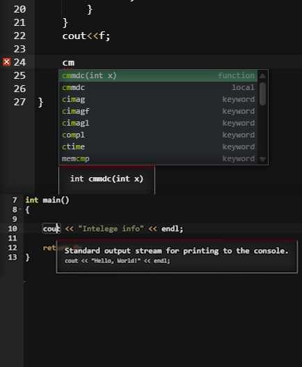Place cursor on 'cm' text at line 24
The width and height of the screenshot is (302, 367).
(68, 63)
